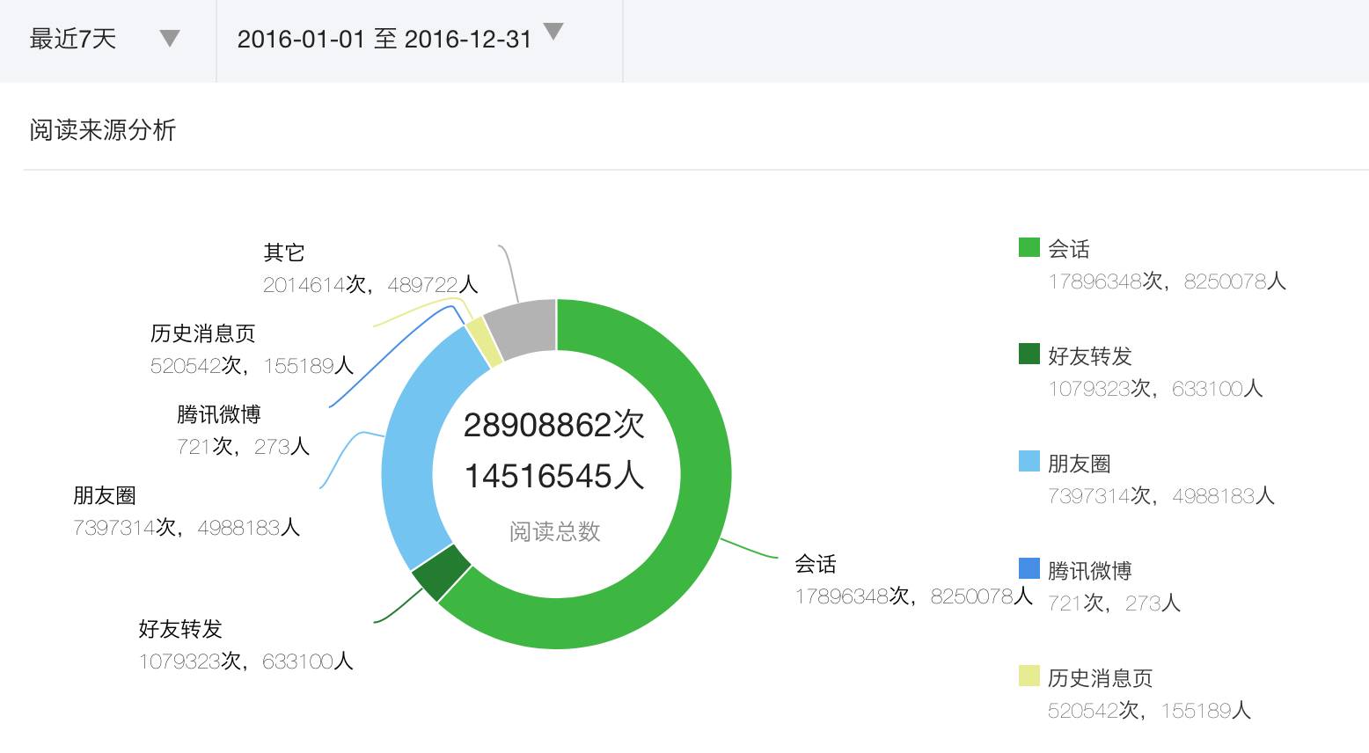Click legend value 520542次, 155189人

tap(1149, 711)
